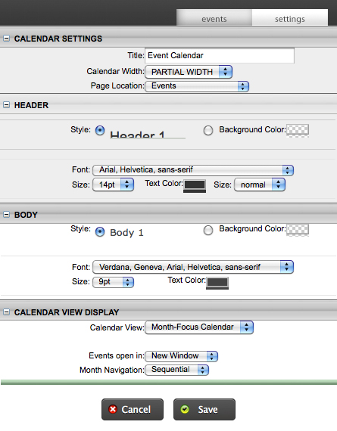Collapse the Calendar Settings section icon

(x=6, y=39)
